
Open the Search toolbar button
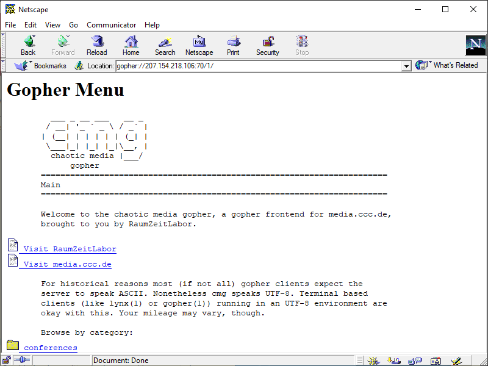tap(165, 45)
